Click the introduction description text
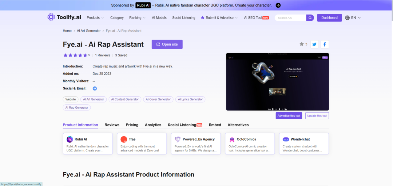The height and width of the screenshot is (186, 393). (x=132, y=66)
